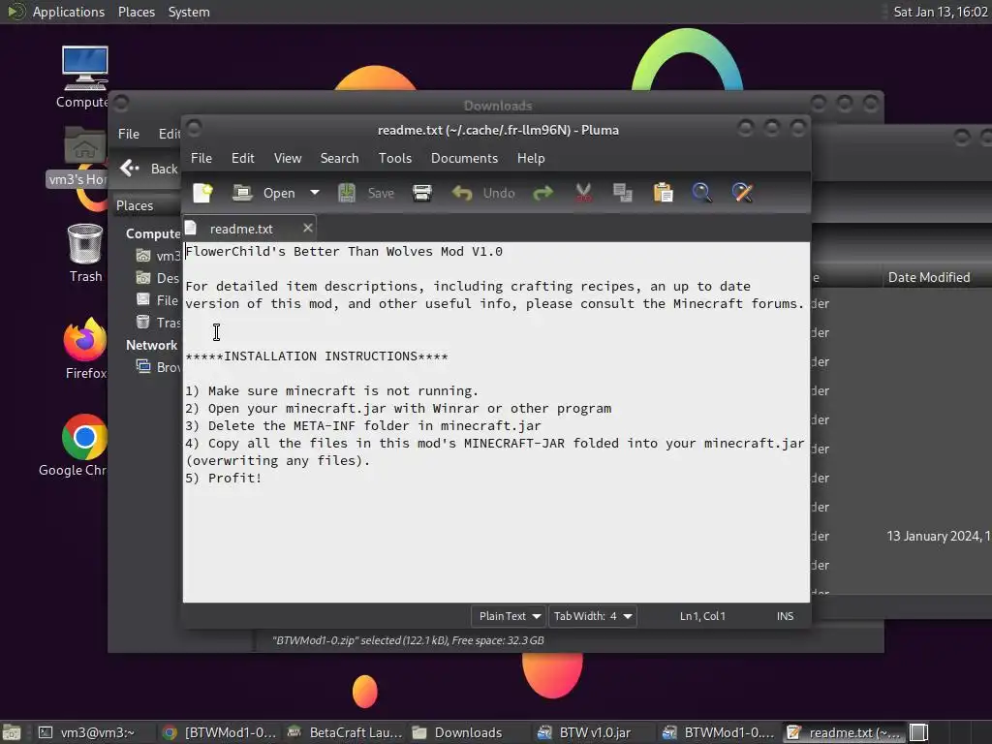Open the Pluma Tools menu
Image resolution: width=992 pixels, height=744 pixels.
tap(395, 158)
